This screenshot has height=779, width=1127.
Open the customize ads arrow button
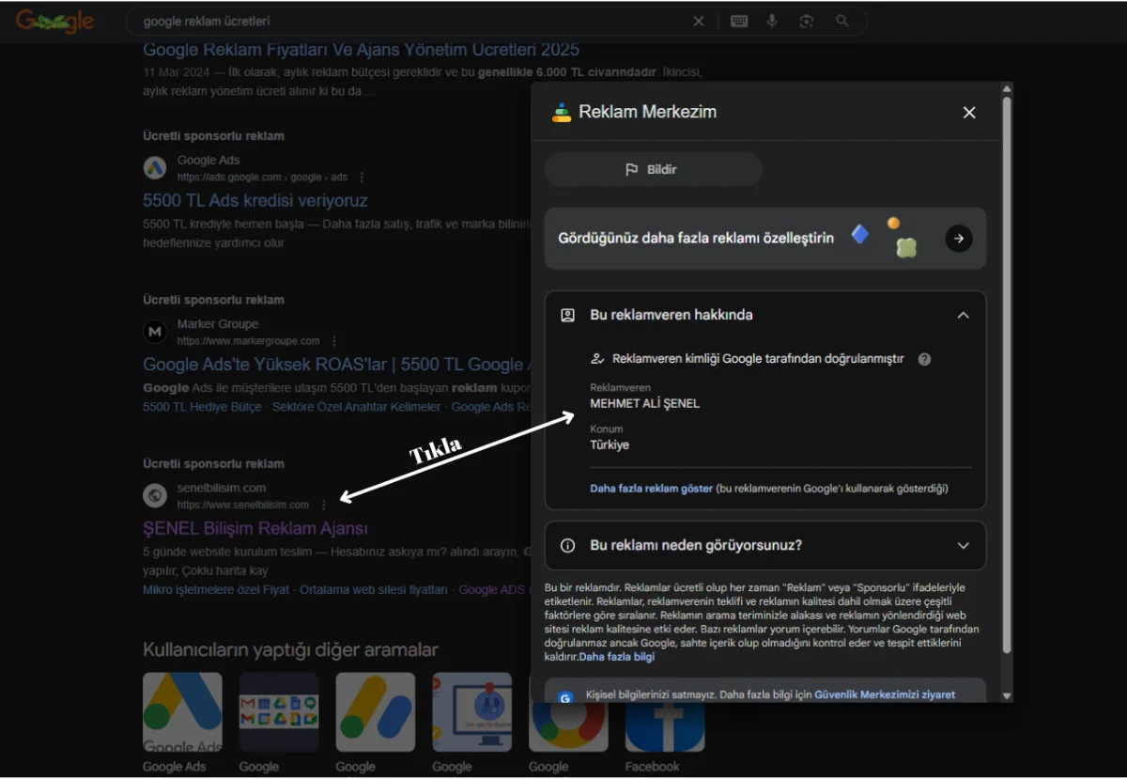tap(958, 239)
